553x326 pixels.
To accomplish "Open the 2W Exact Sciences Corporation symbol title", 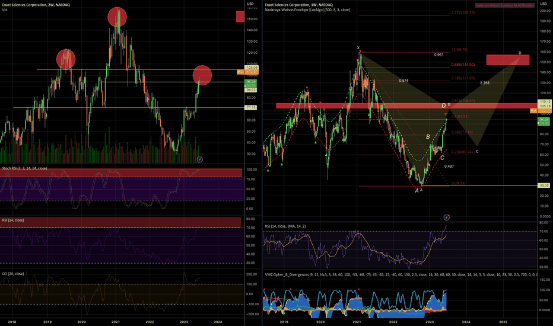I will 36,5.
